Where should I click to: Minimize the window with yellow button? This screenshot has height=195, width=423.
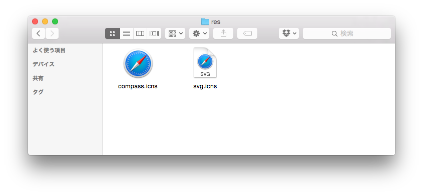(x=45, y=21)
